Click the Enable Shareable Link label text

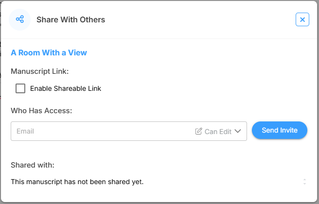(x=66, y=88)
